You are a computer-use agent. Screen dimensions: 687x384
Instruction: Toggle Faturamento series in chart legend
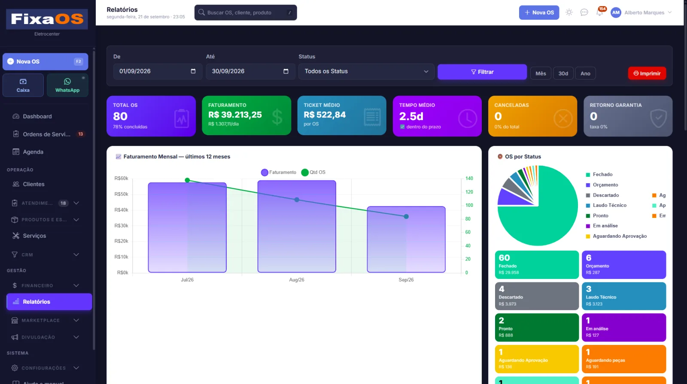[x=279, y=172]
